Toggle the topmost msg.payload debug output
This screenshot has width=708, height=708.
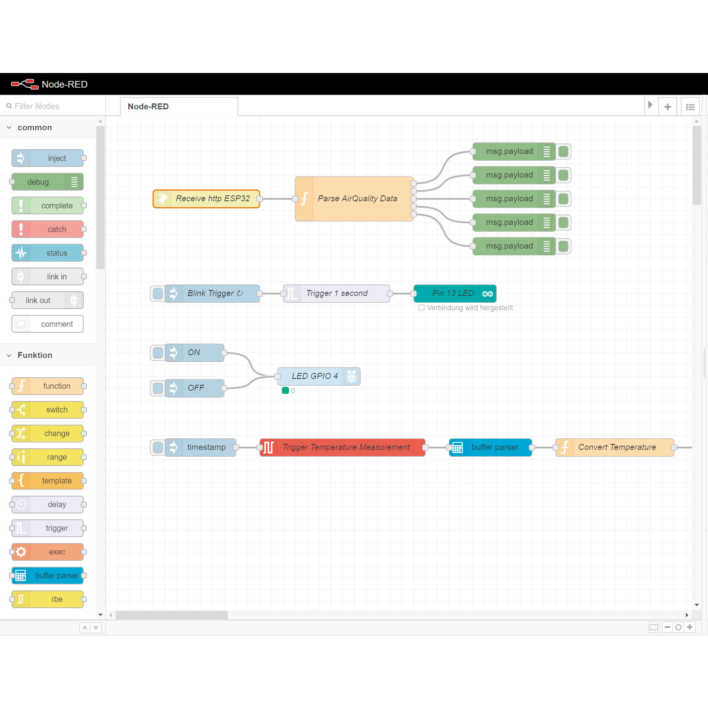[x=564, y=152]
